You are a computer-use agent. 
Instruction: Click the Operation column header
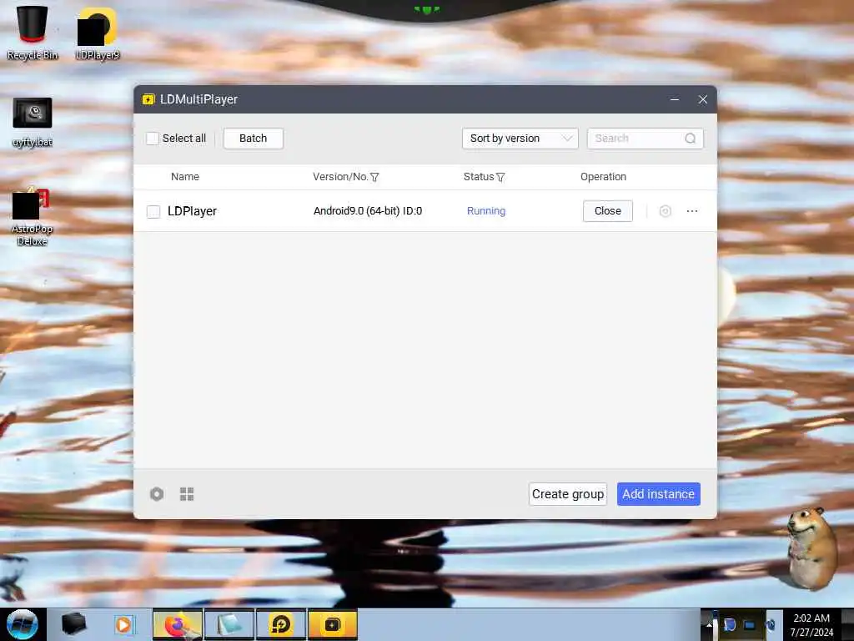[604, 177]
